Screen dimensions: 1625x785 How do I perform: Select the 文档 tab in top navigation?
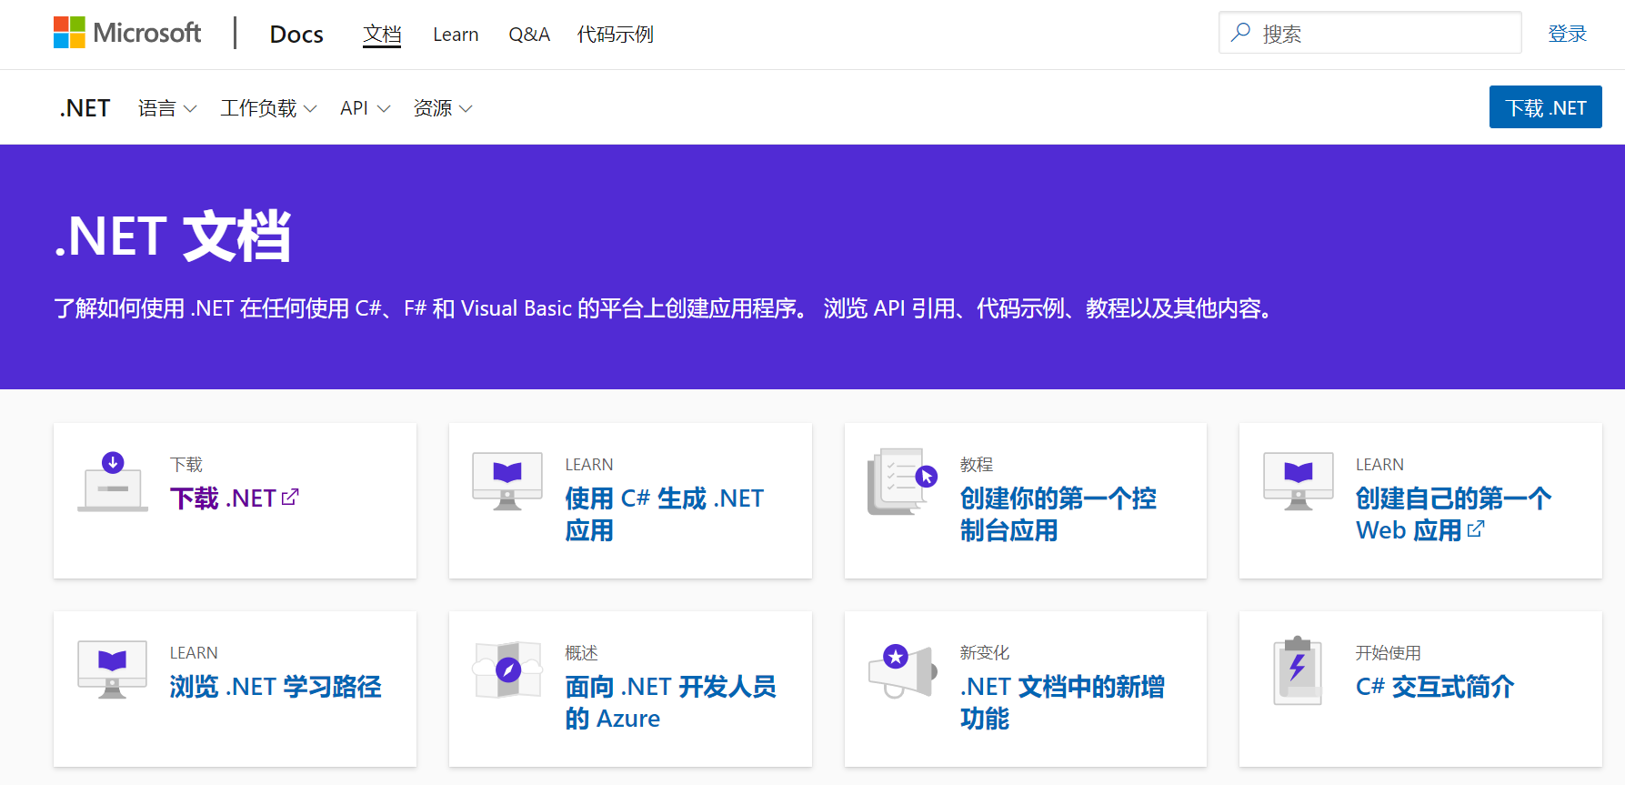tap(382, 35)
